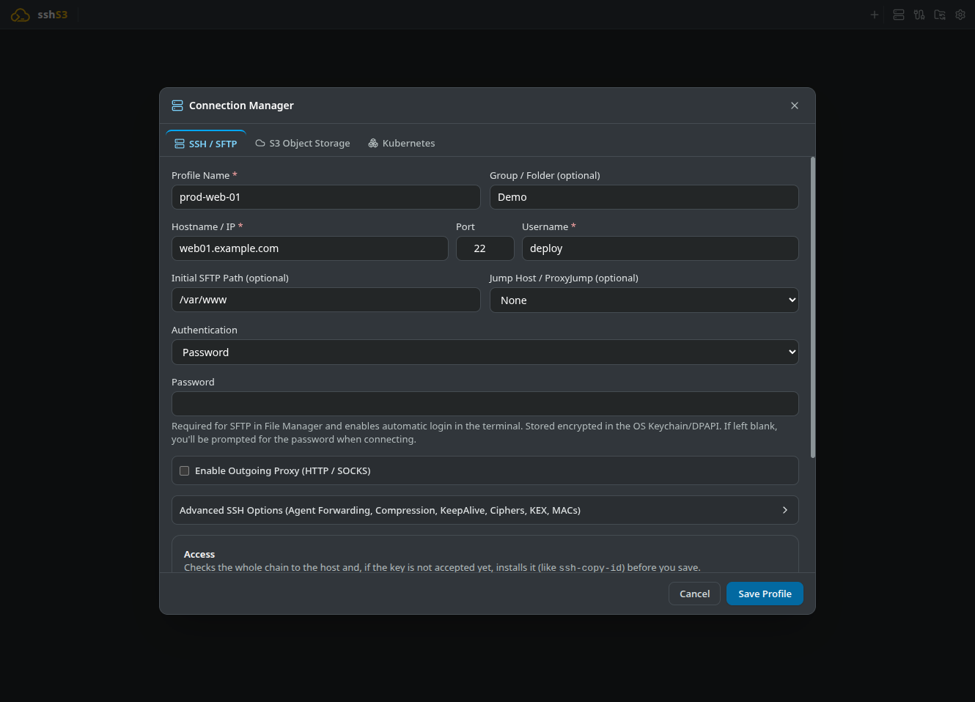The width and height of the screenshot is (975, 702).
Task: Switch to the Kubernetes tab
Action: point(402,144)
